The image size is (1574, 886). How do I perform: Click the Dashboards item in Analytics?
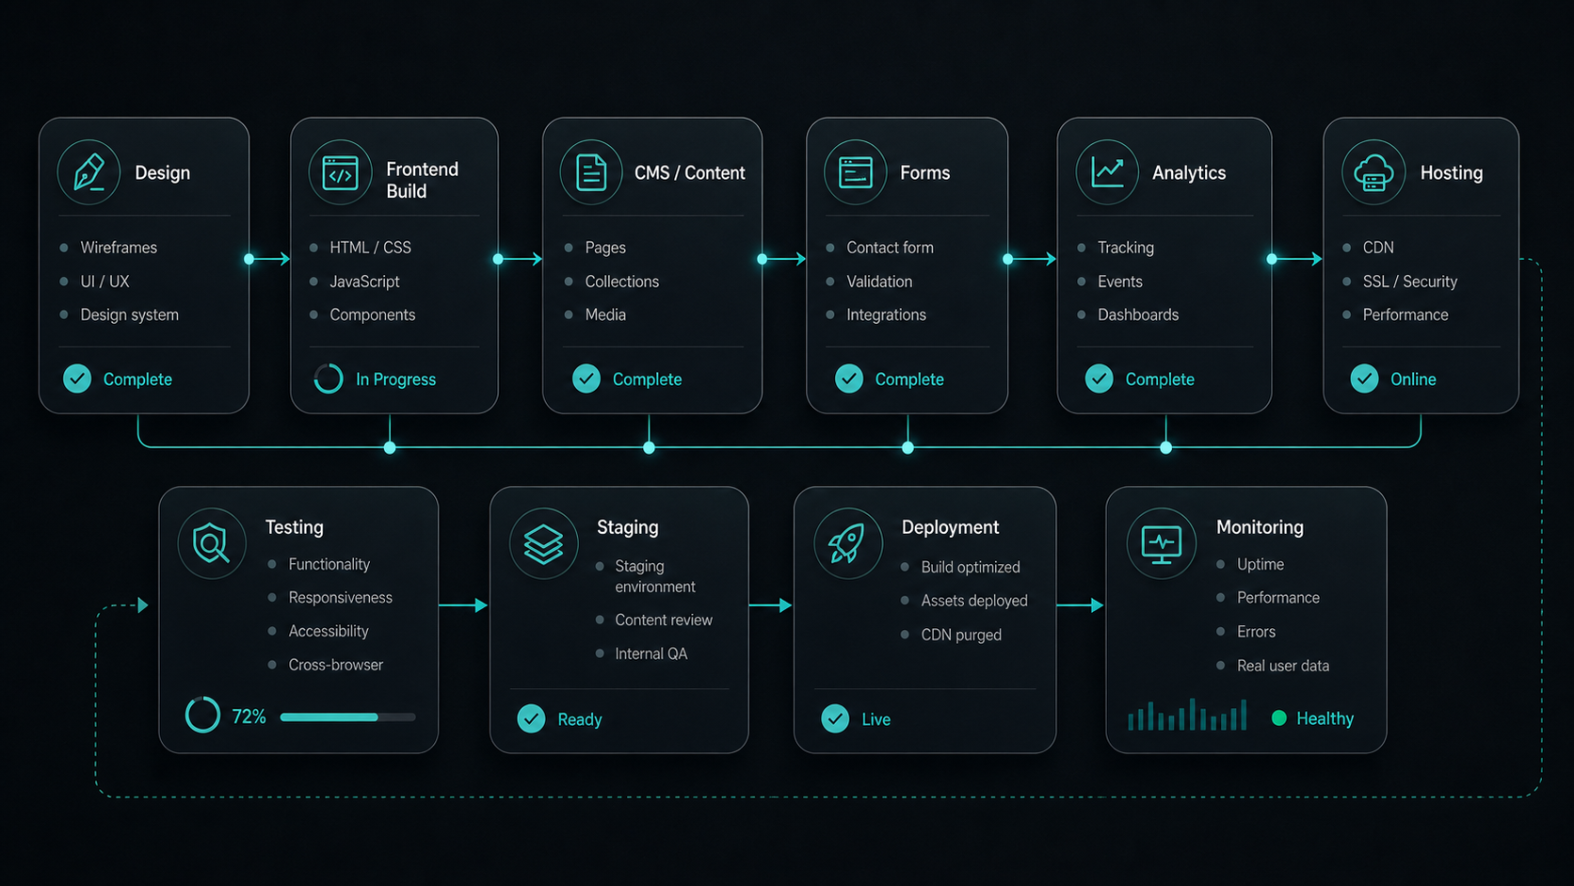[1138, 314]
